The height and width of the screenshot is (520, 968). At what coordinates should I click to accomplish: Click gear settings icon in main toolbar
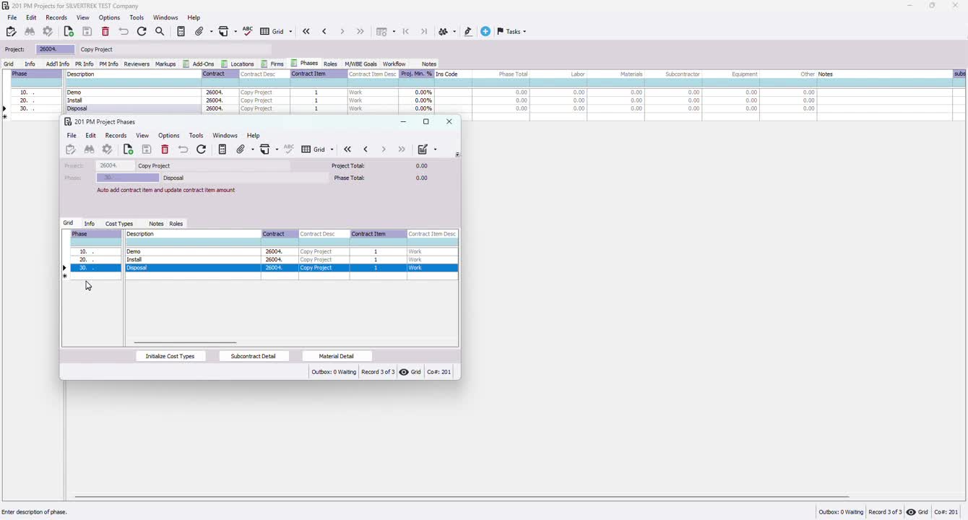(48, 32)
